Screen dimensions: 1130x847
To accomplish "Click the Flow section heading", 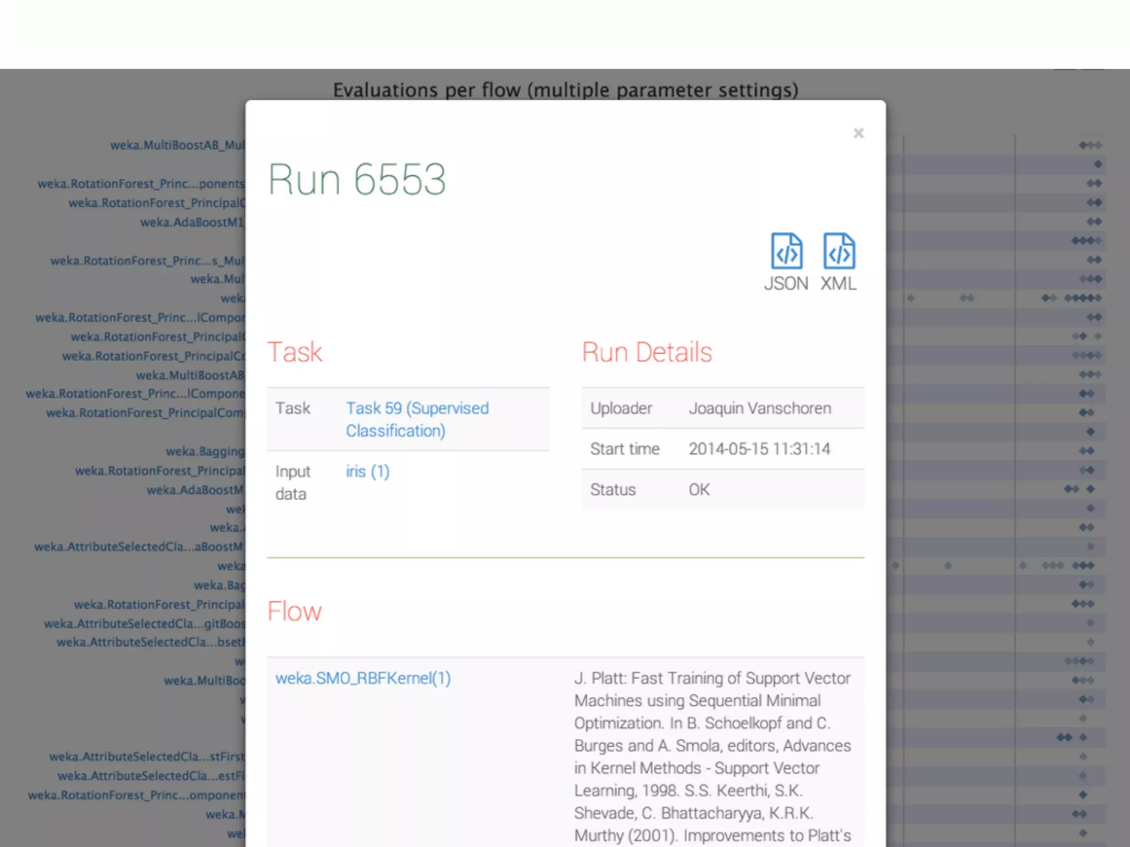I will (x=294, y=611).
